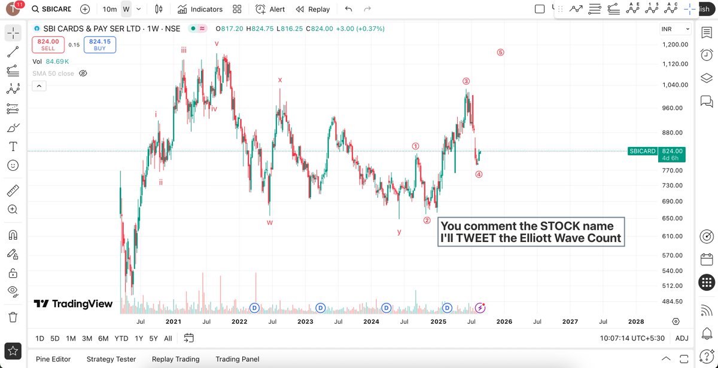Open the Chats panel in right sidebar
This screenshot has width=718, height=368.
point(705,101)
